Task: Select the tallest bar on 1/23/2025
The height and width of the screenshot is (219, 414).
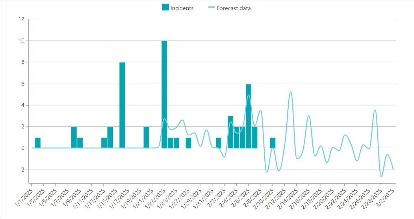Action: [164, 95]
